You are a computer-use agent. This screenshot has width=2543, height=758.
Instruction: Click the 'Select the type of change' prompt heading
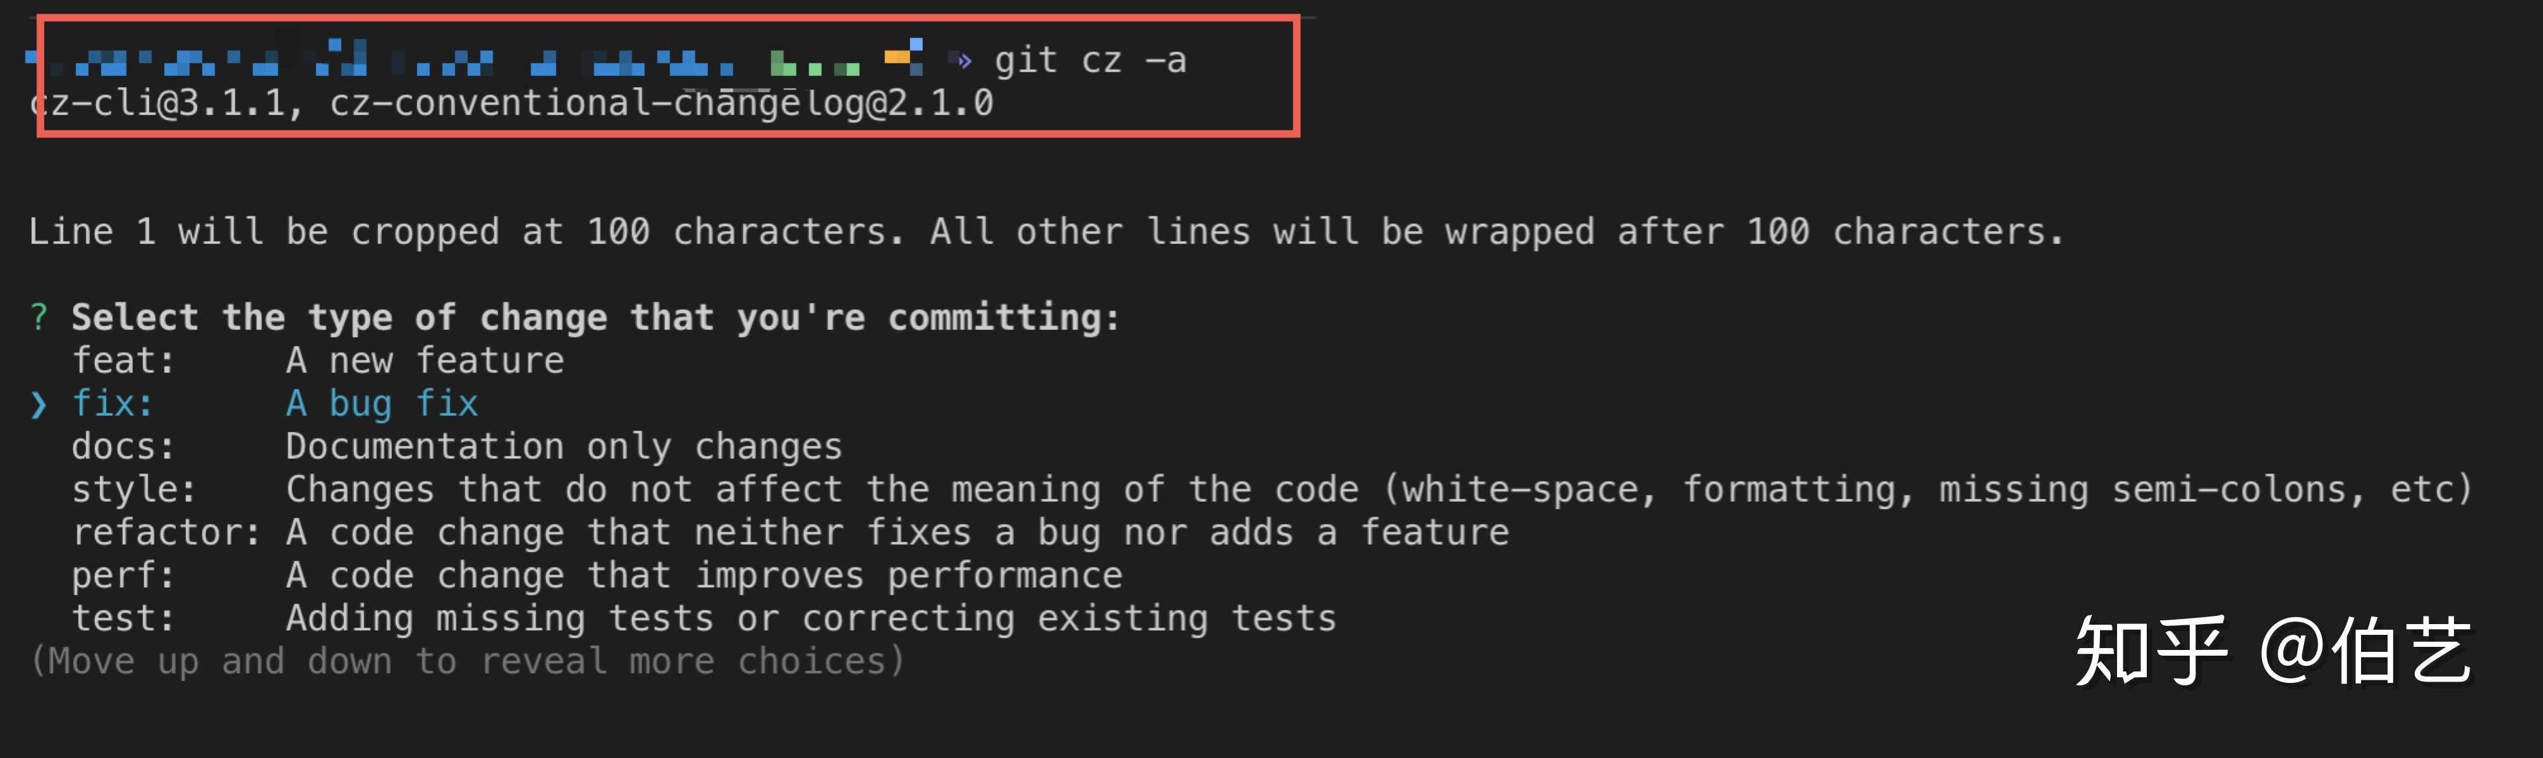click(595, 318)
